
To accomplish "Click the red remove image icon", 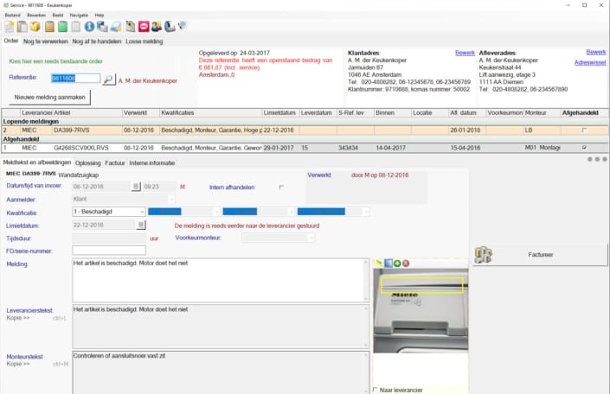I will (406, 263).
